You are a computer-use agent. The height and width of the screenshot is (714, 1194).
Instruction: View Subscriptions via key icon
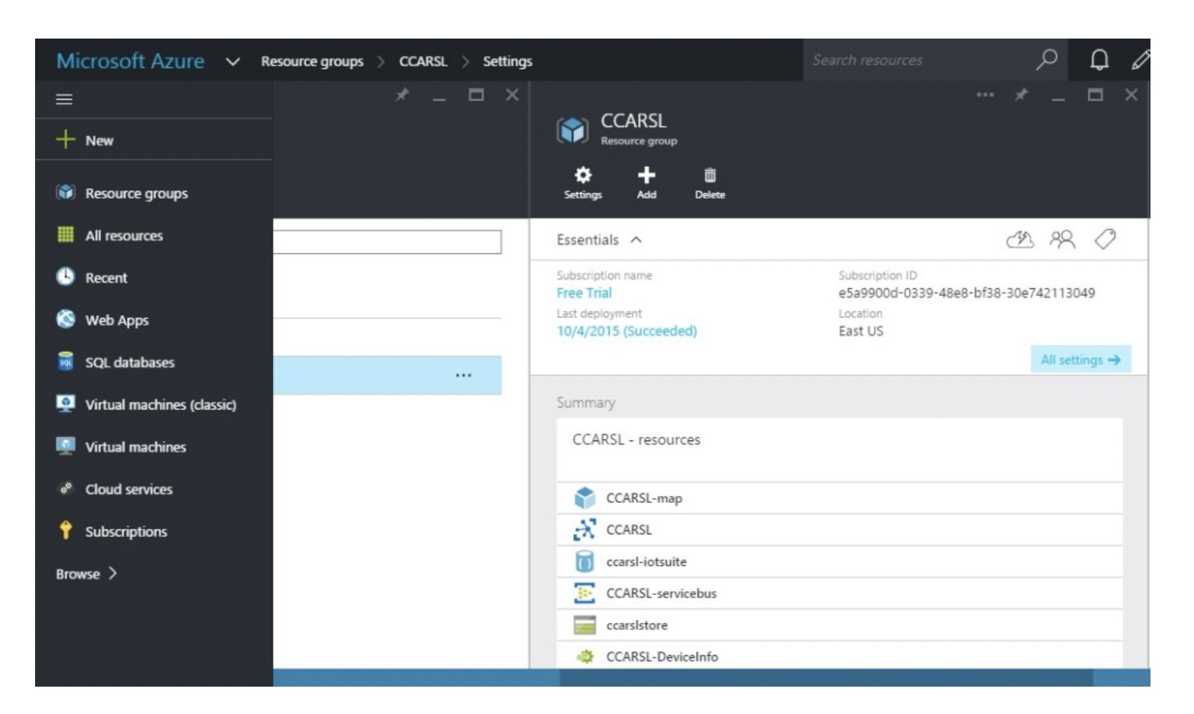pos(126,531)
